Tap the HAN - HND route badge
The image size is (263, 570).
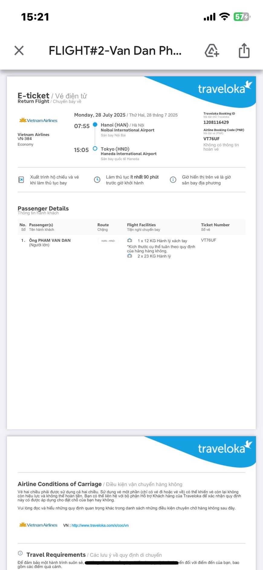[x=108, y=241]
